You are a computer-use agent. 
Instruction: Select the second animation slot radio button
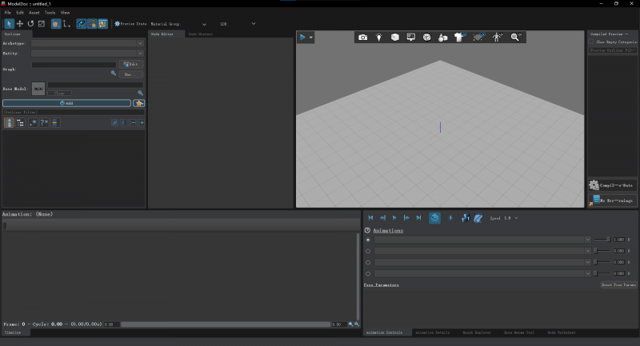point(368,251)
